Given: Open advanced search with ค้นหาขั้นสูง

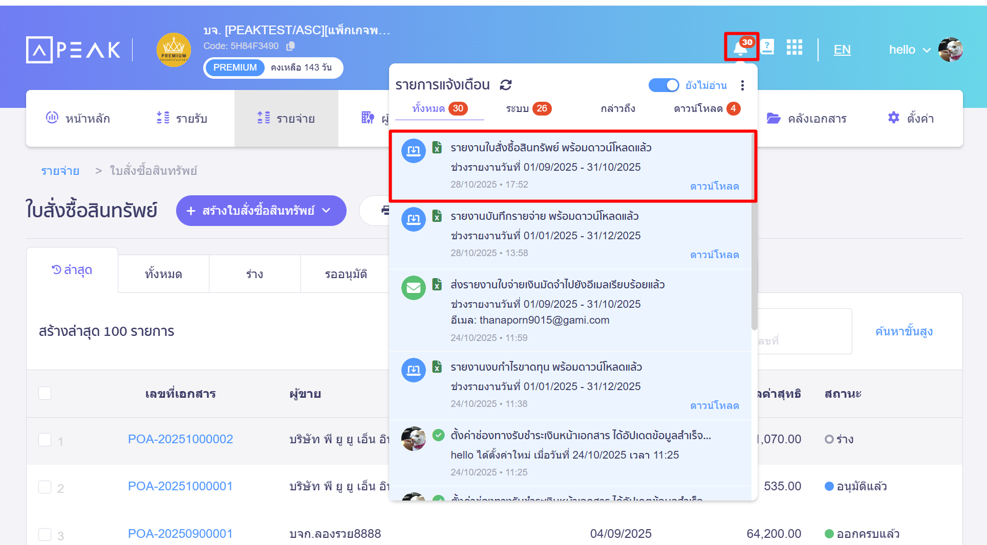Looking at the screenshot, I should [x=904, y=331].
